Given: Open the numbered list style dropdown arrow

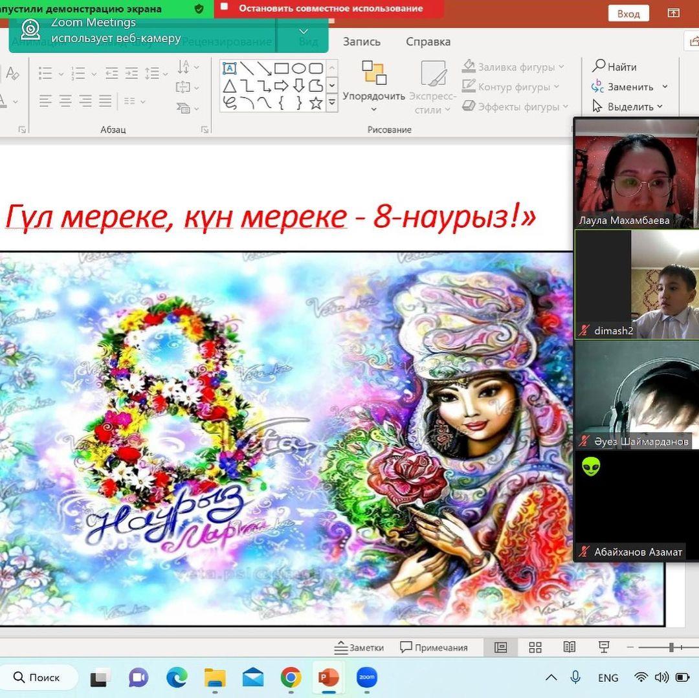Looking at the screenshot, I should coord(94,74).
